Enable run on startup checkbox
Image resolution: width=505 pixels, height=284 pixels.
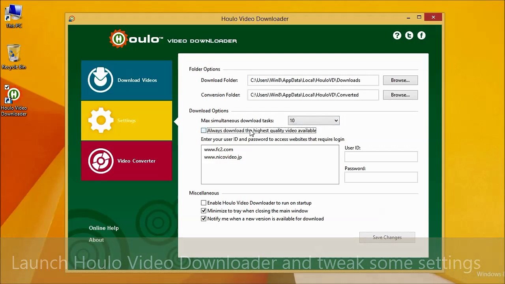[x=204, y=203]
